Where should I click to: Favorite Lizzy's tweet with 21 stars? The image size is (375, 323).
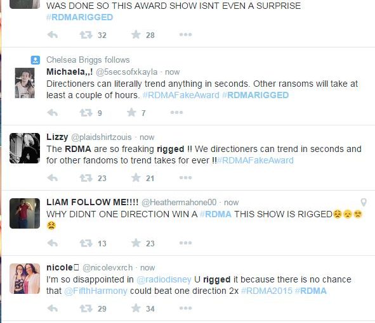(x=136, y=178)
